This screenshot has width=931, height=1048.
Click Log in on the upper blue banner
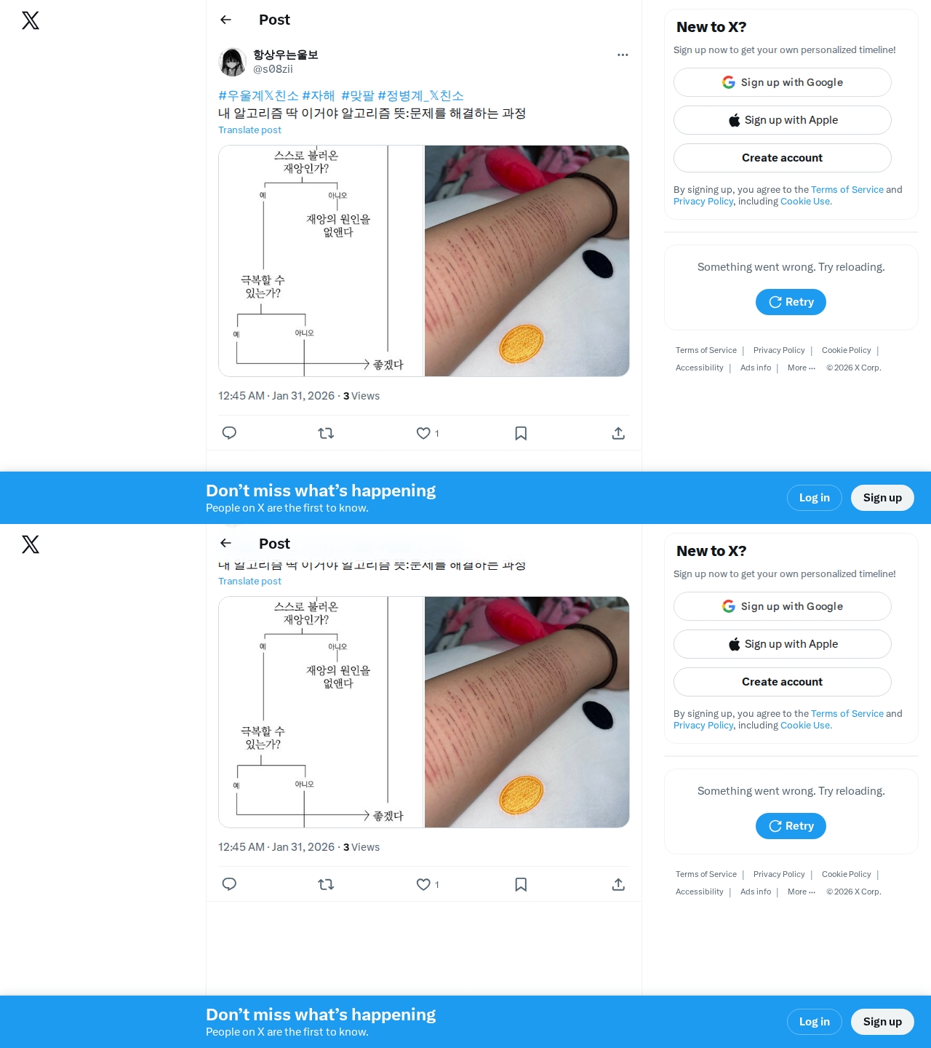[x=815, y=498]
